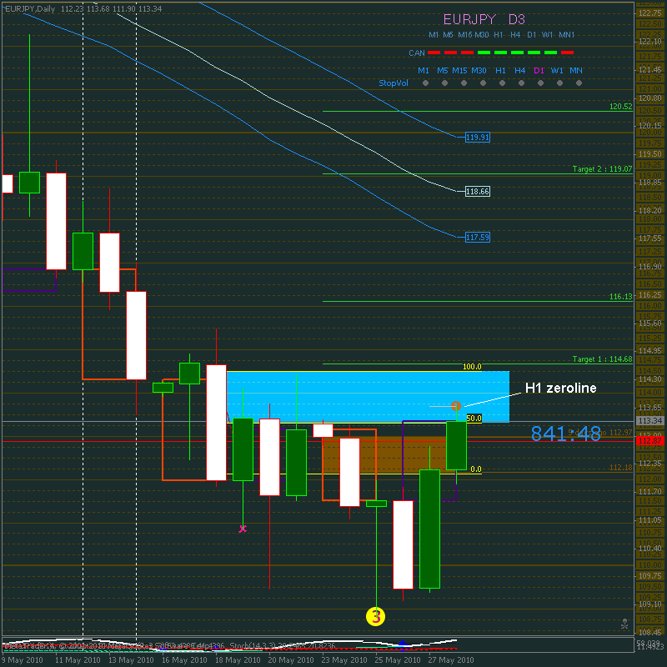Select the last red dash in CAN row
Screen dimensions: 667x667
pos(568,53)
